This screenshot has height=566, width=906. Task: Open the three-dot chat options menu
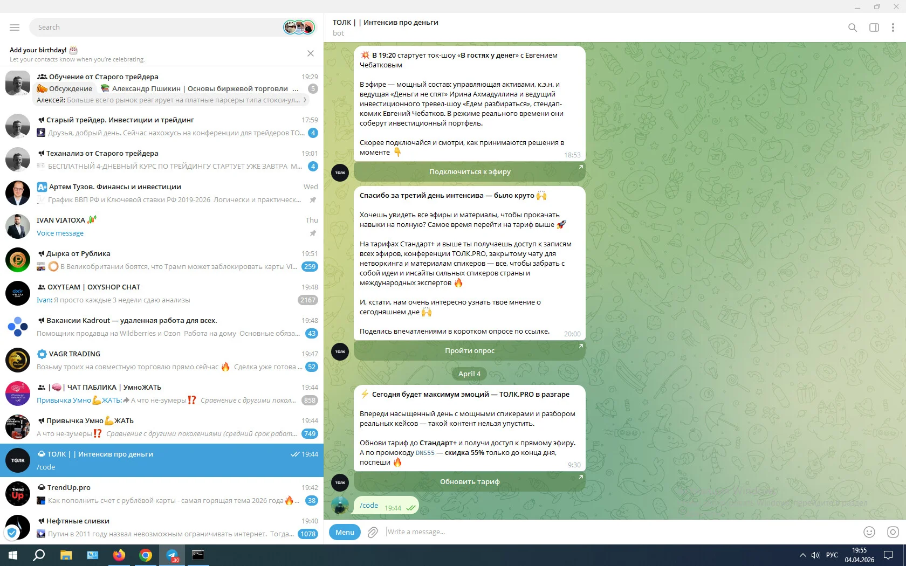point(893,27)
